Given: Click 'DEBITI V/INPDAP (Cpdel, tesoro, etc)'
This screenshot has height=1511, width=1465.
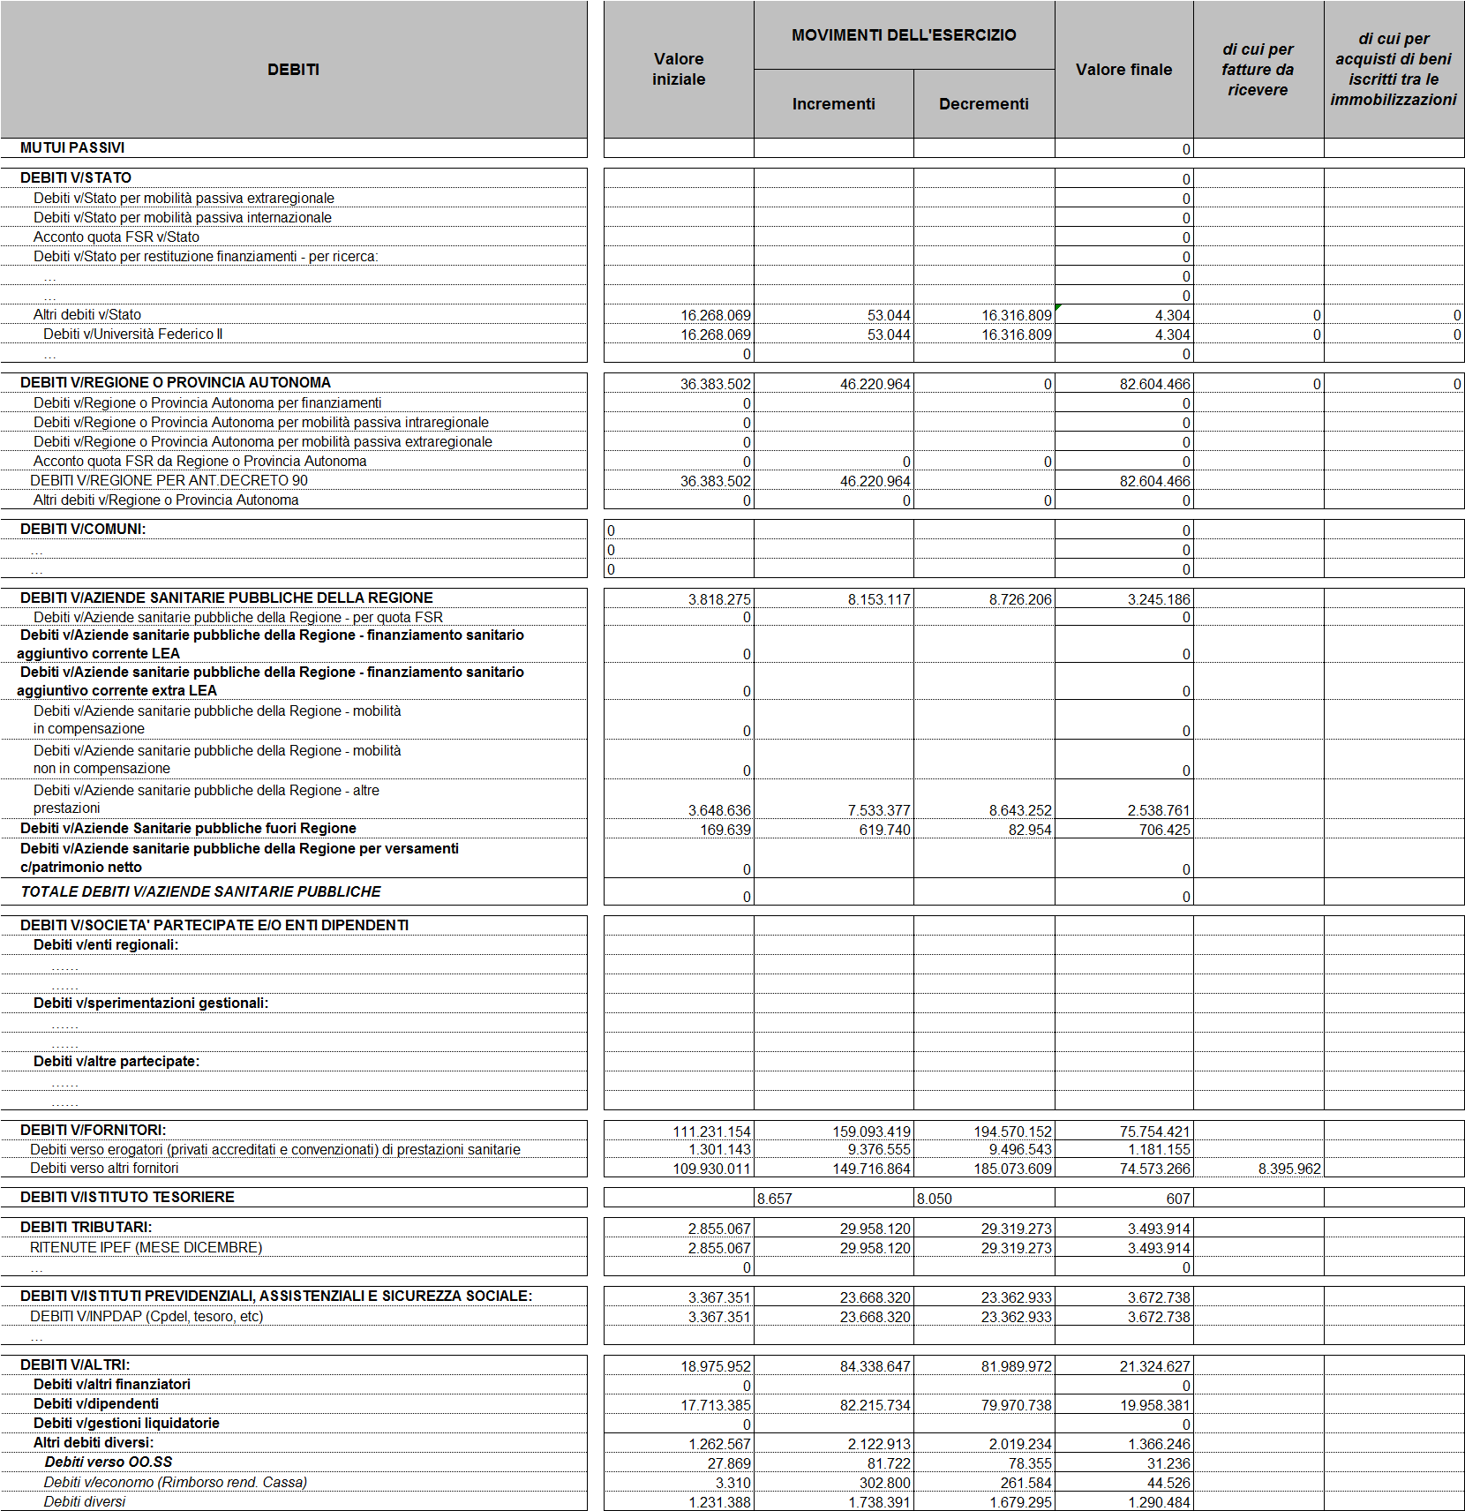Looking at the screenshot, I should tap(146, 1316).
